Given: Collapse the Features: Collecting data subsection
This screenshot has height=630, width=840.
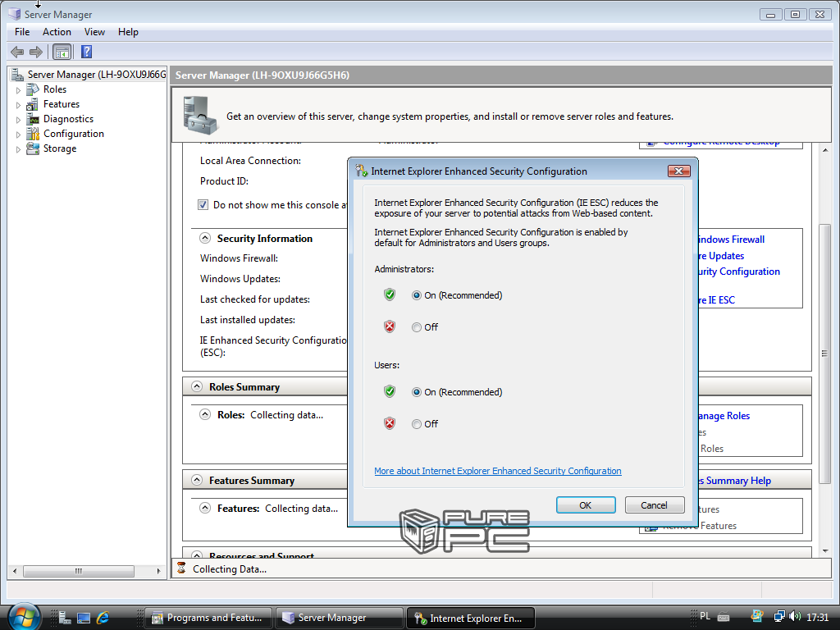Looking at the screenshot, I should point(205,508).
